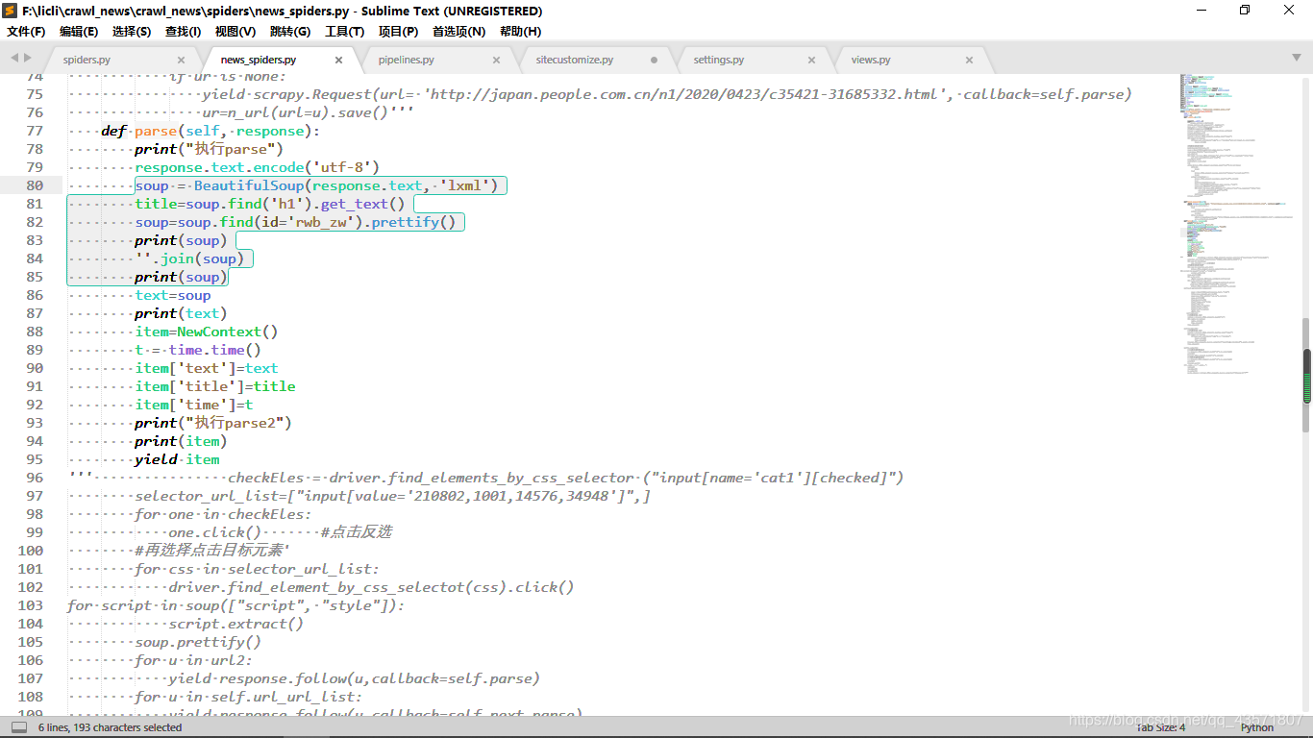Click the unsaved-changes dot on sitecustomize.py tab
The height and width of the screenshot is (738, 1313).
653,59
